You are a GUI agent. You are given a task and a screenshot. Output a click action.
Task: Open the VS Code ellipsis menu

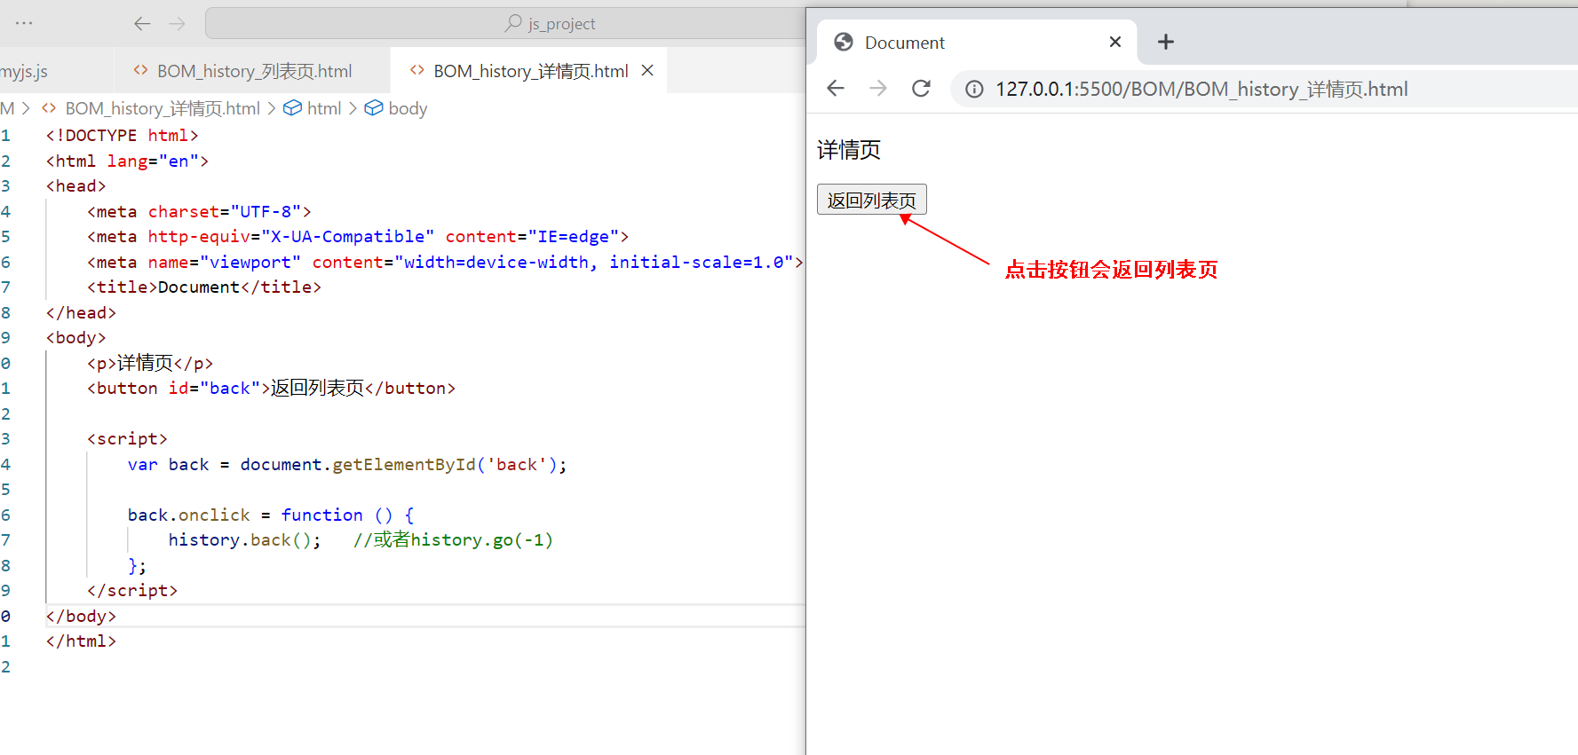point(24,23)
